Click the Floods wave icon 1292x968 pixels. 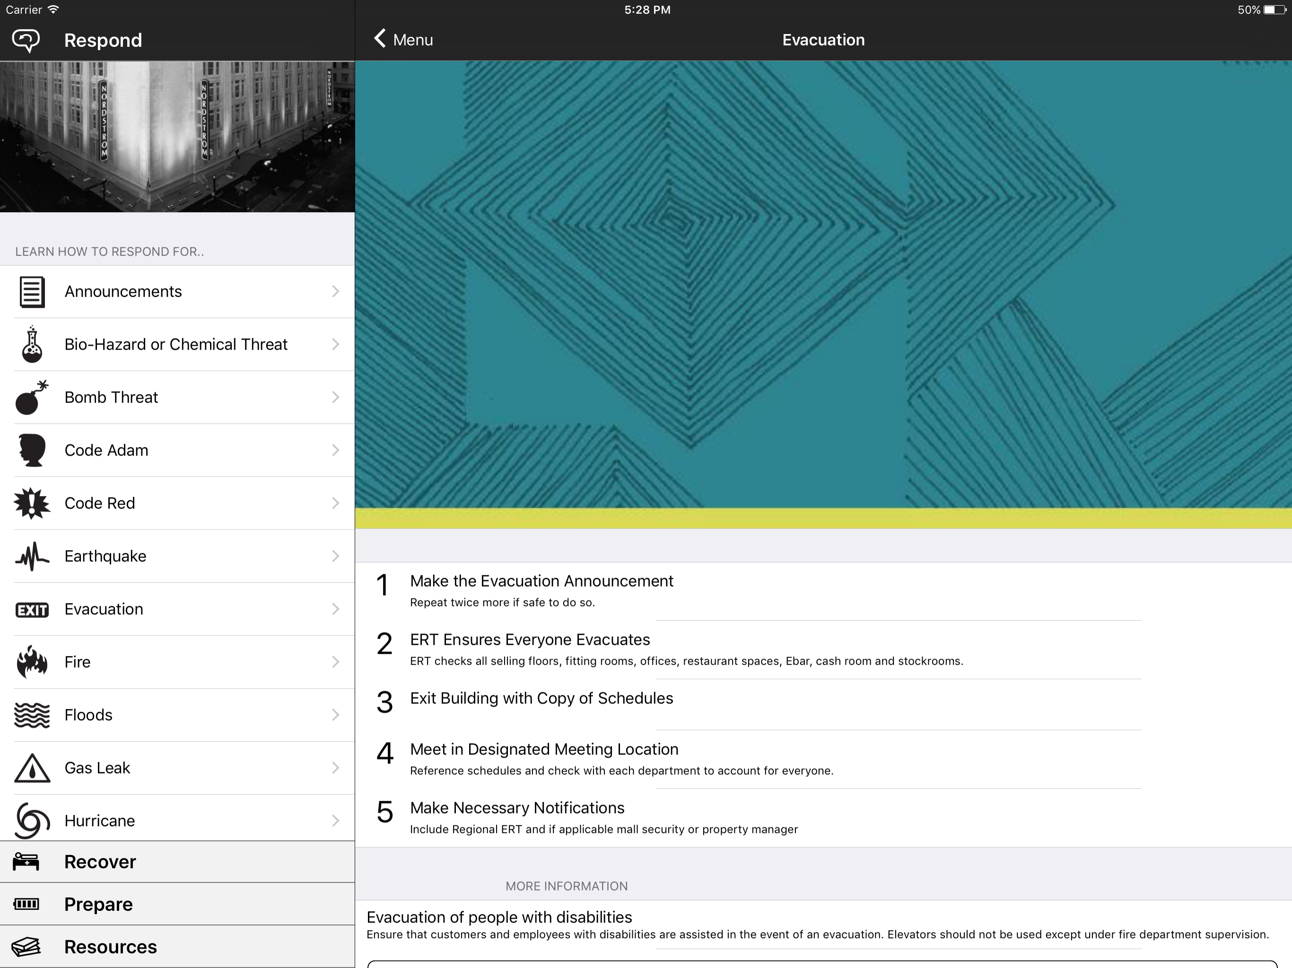point(32,715)
